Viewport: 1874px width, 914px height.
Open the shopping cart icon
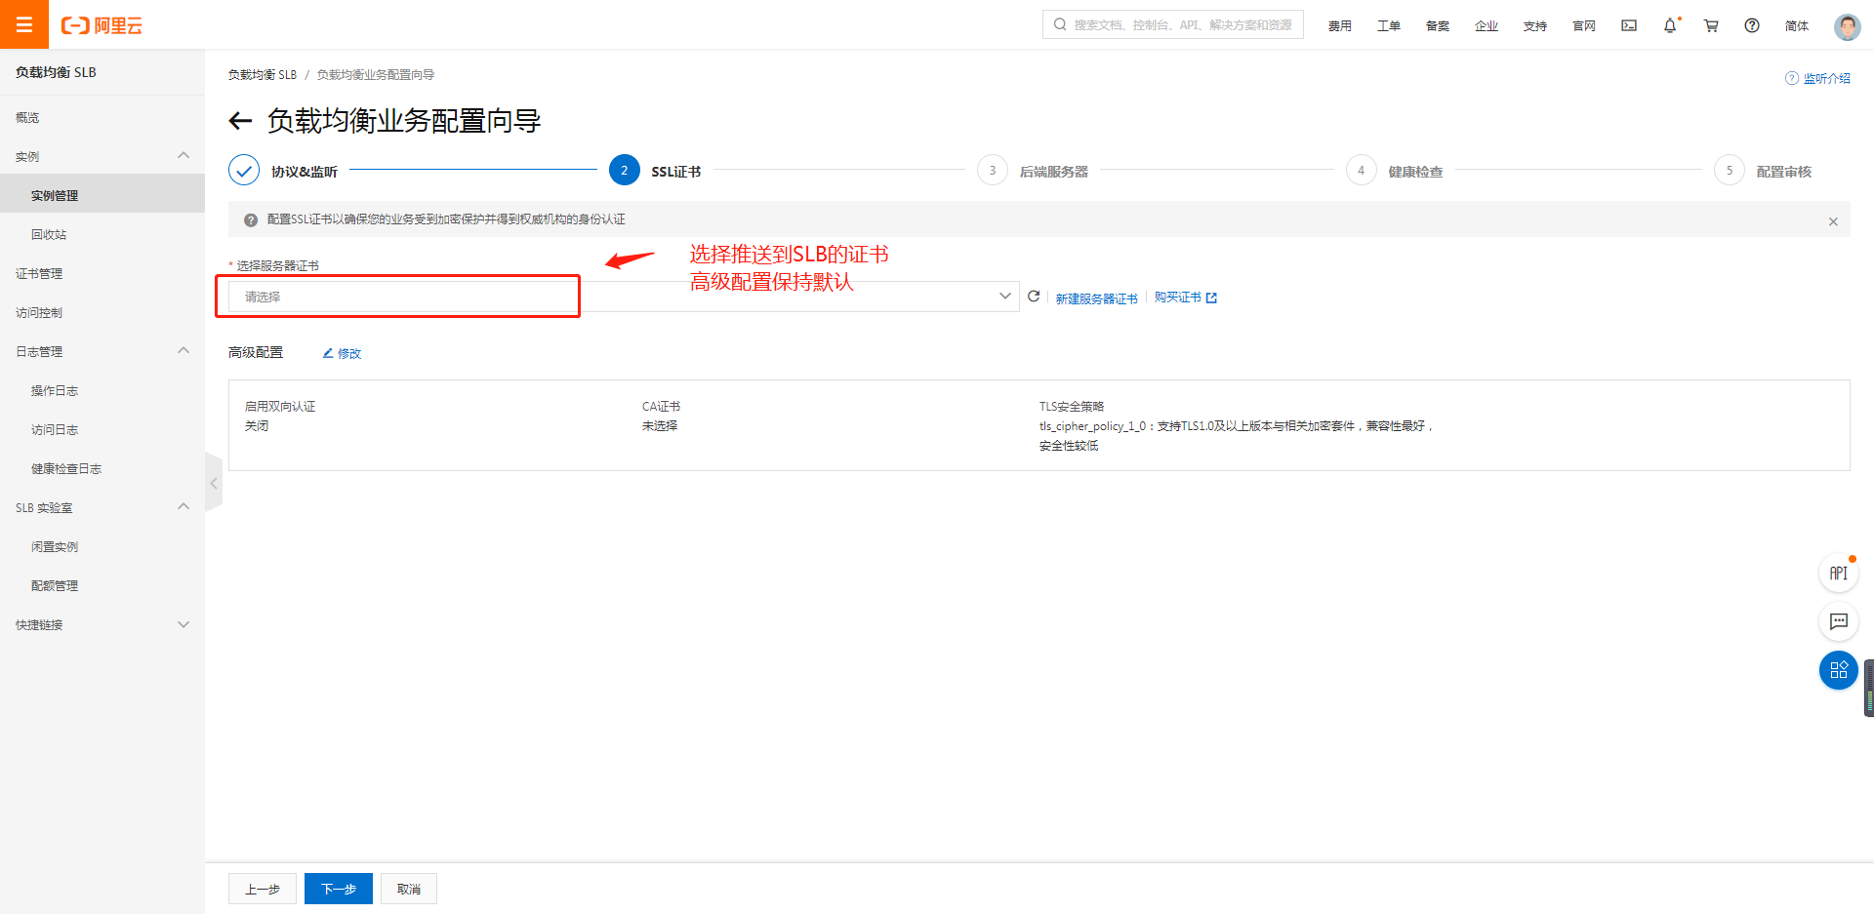tap(1711, 26)
